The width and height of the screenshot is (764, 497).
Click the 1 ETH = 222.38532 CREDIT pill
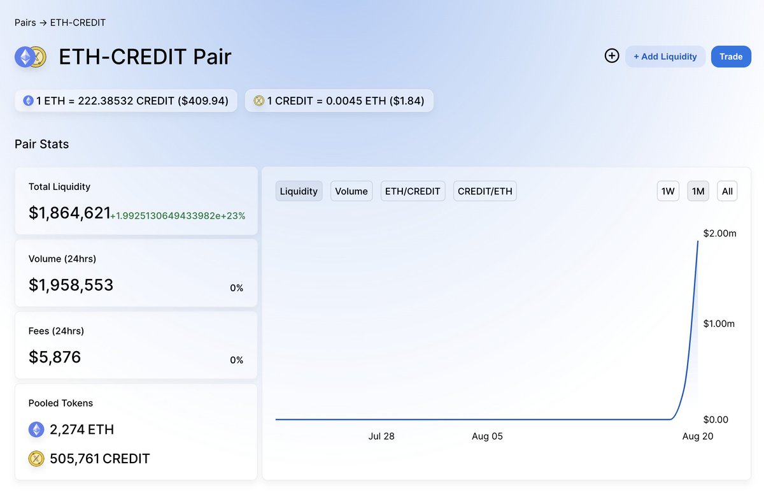[x=126, y=101]
